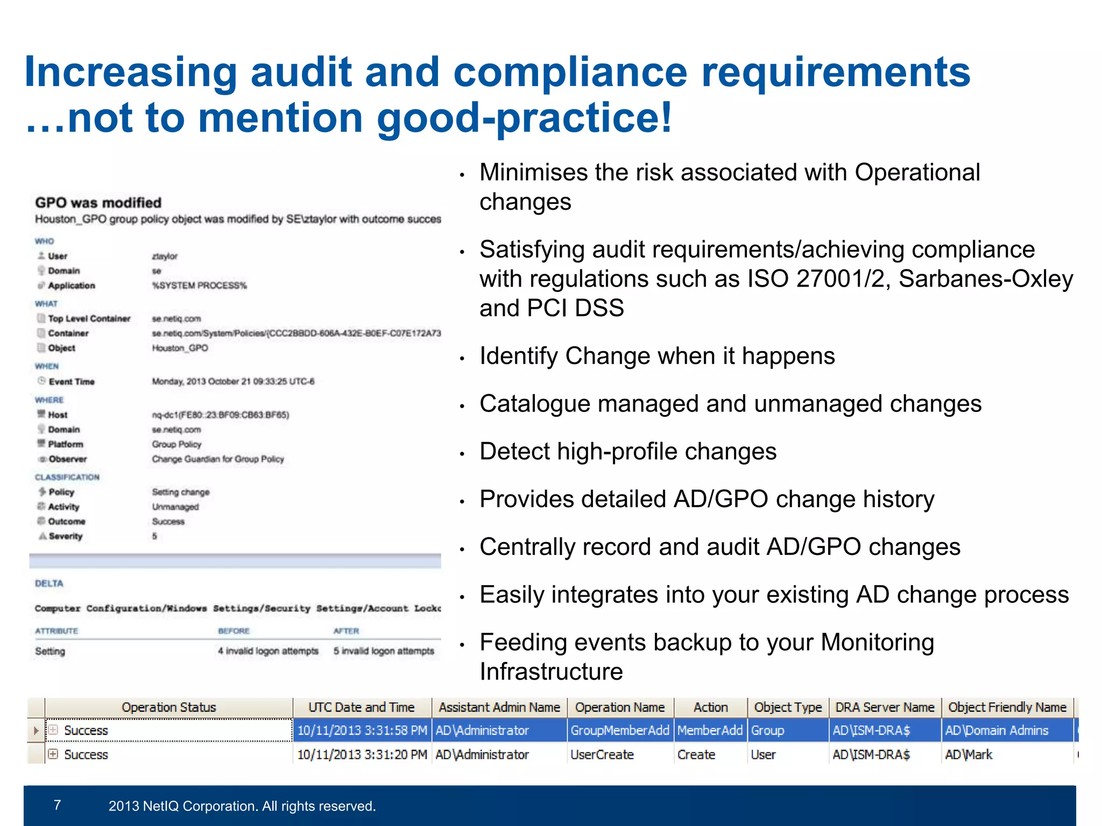The image size is (1102, 826).
Task: Click the %SYSTEM PROCESS% application value
Action: pos(199,285)
